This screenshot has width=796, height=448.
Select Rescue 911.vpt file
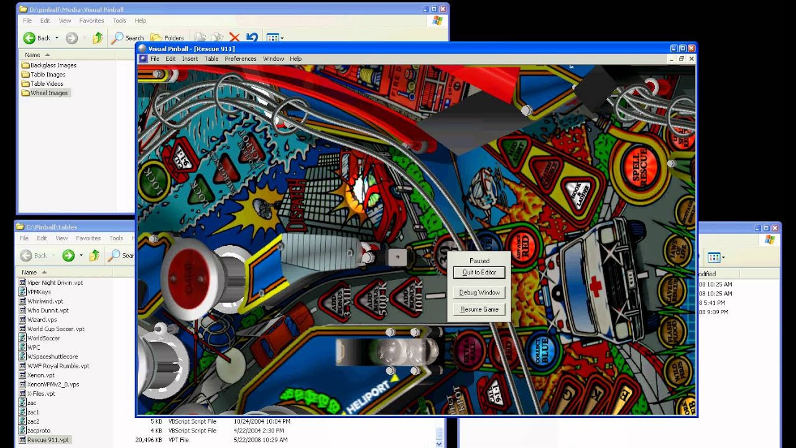[x=44, y=440]
